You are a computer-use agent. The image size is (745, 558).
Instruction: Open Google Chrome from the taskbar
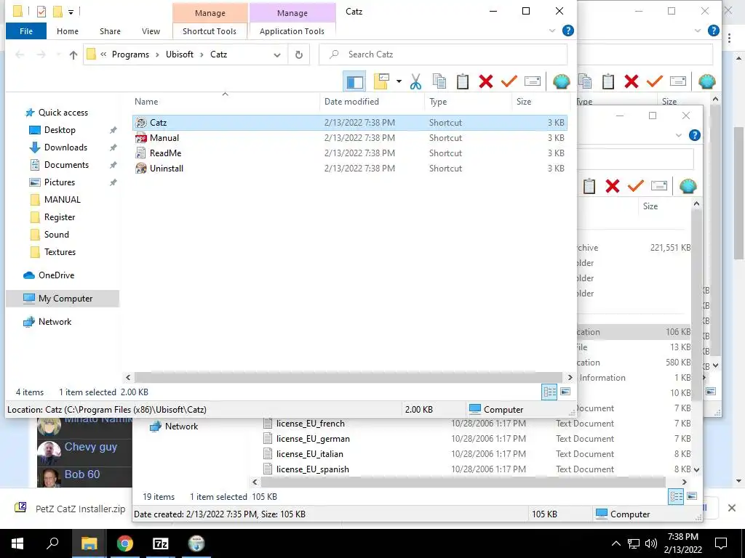tap(124, 543)
